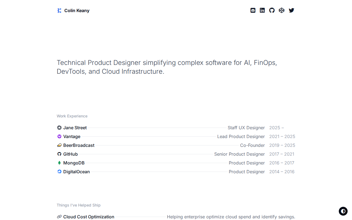This screenshot has width=352, height=220.
Task: Click the Vantage purple logo icon
Action: point(59,136)
